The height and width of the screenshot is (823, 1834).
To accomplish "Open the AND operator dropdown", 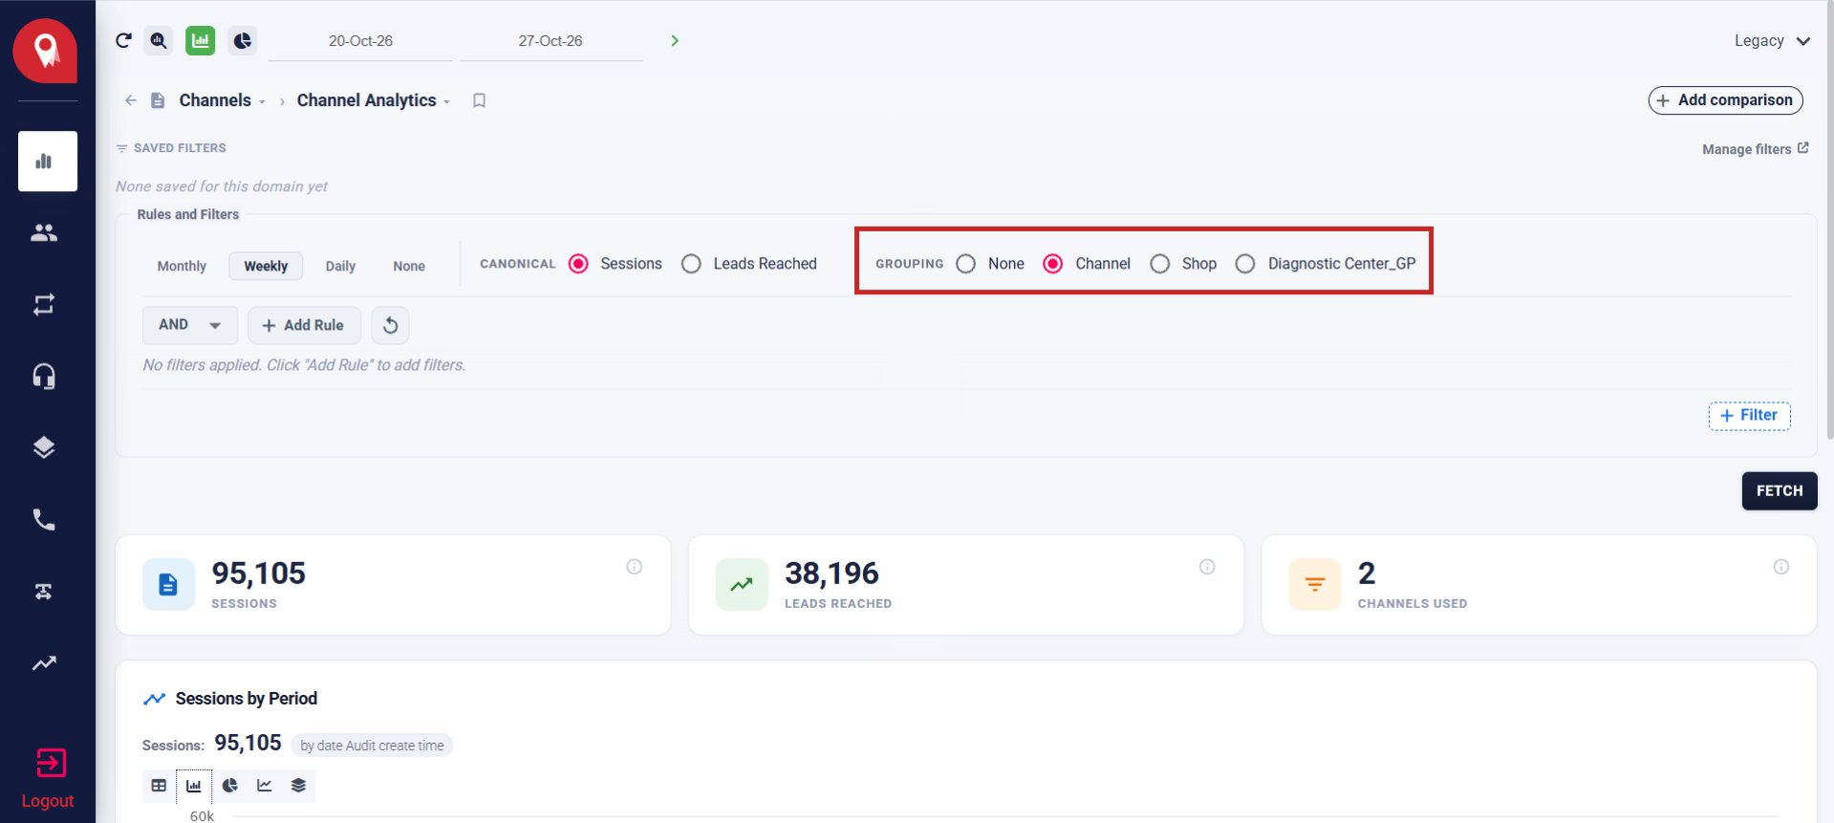I will [190, 325].
